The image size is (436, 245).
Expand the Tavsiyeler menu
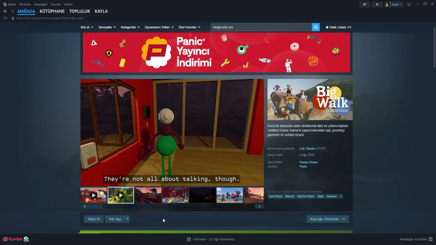click(107, 27)
